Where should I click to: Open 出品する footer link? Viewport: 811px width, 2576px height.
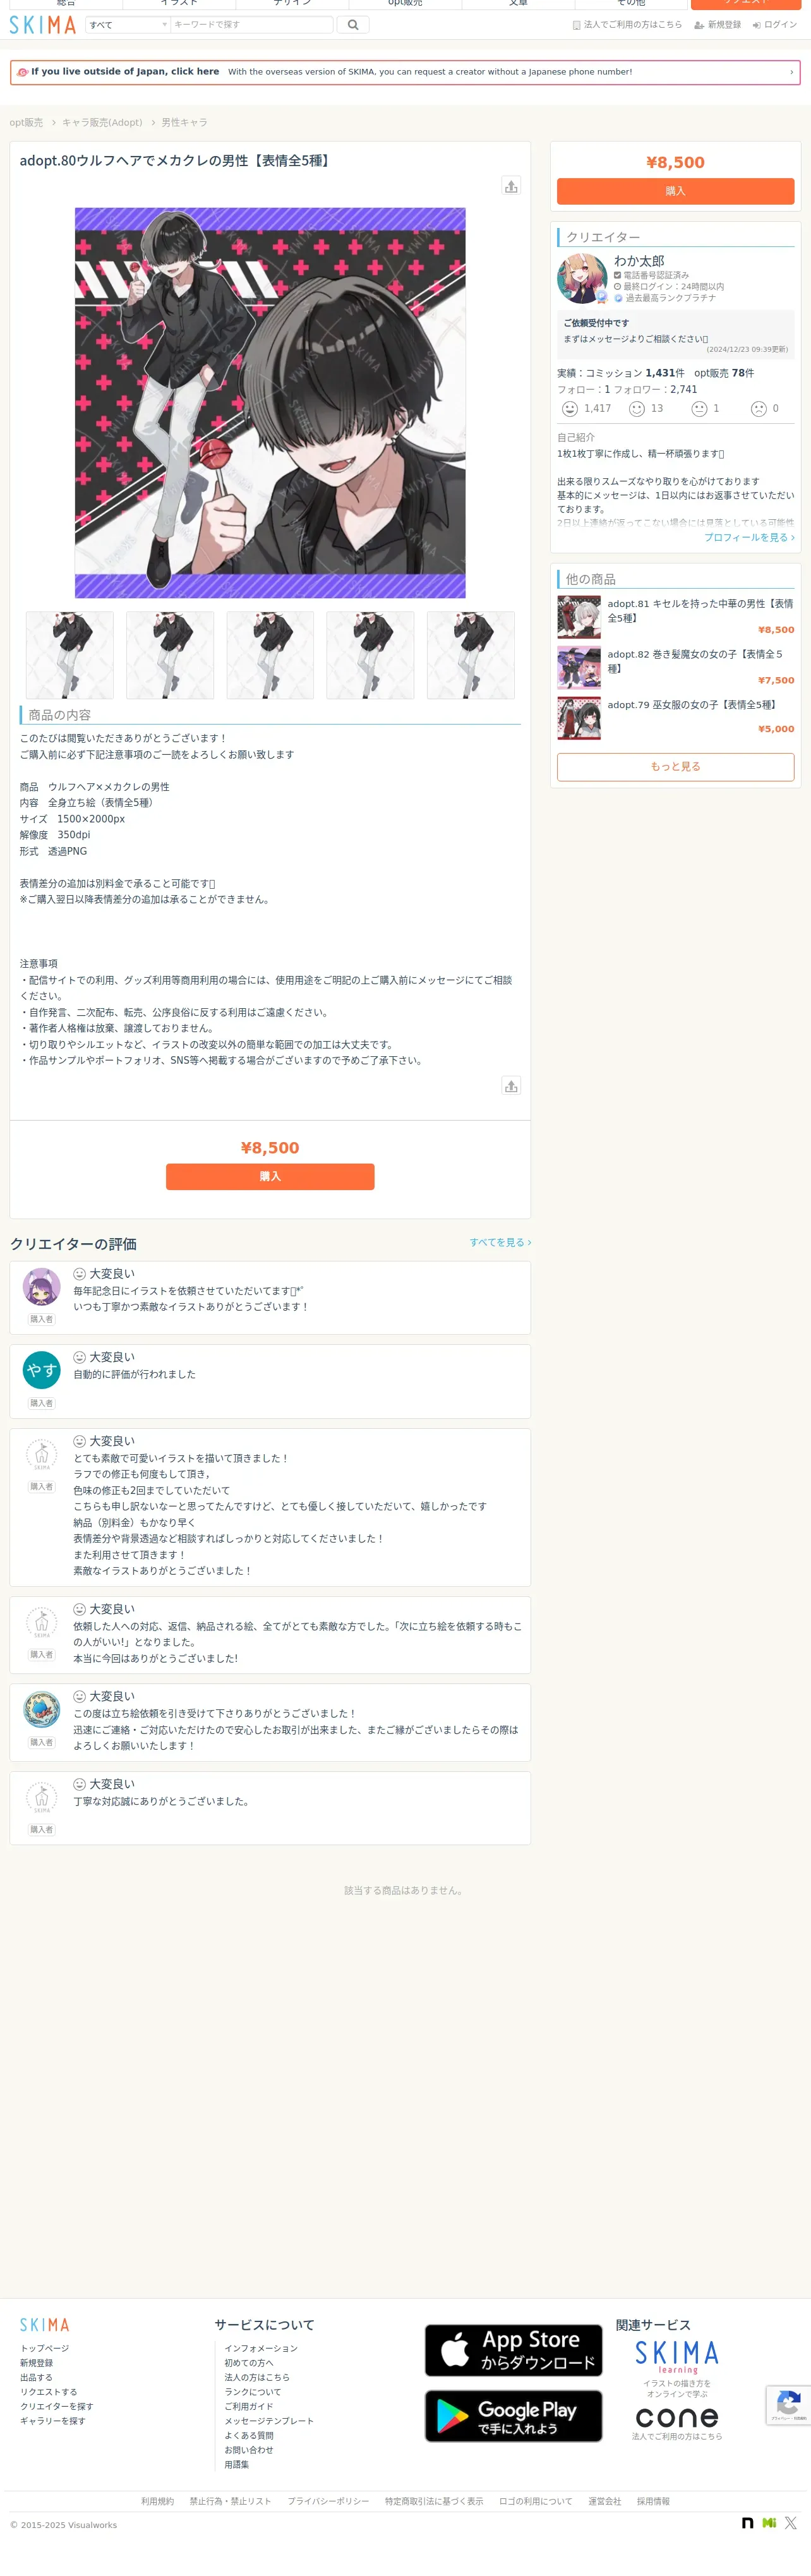(x=36, y=2378)
